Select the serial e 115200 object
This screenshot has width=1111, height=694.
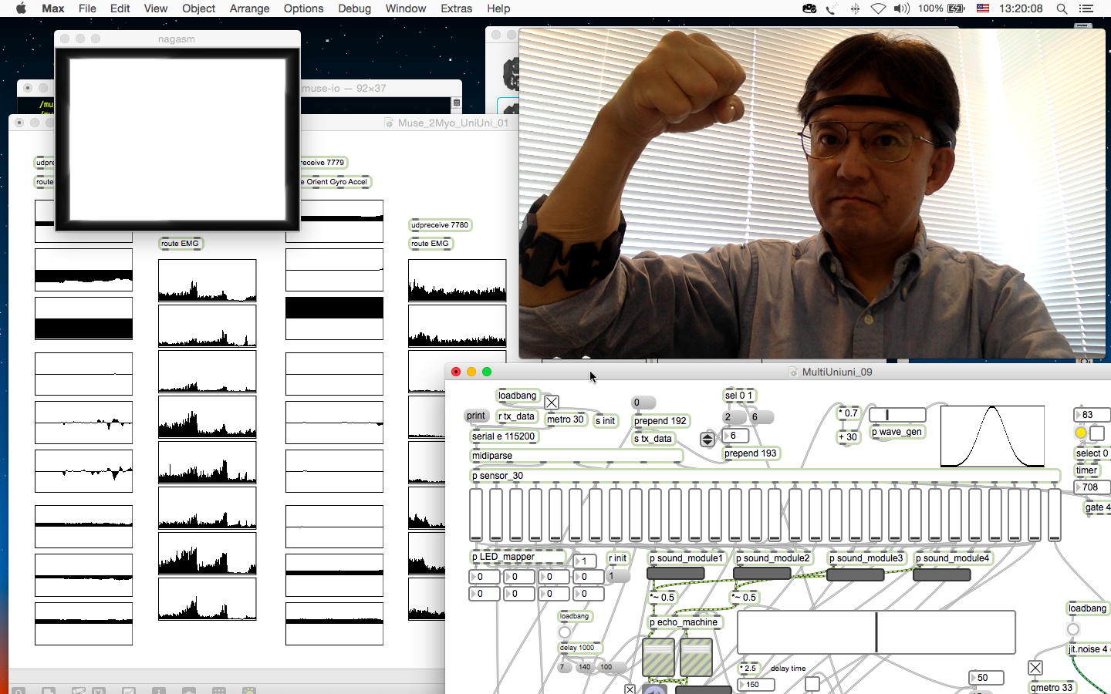point(504,436)
